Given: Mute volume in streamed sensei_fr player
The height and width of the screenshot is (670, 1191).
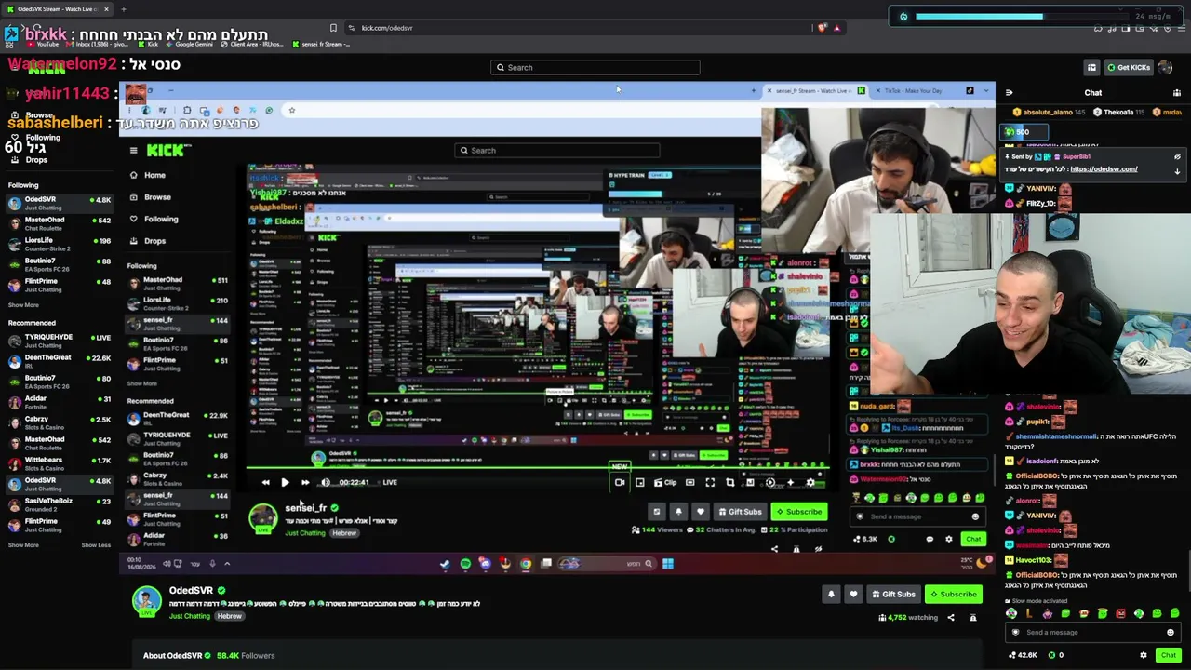Looking at the screenshot, I should click(x=325, y=483).
